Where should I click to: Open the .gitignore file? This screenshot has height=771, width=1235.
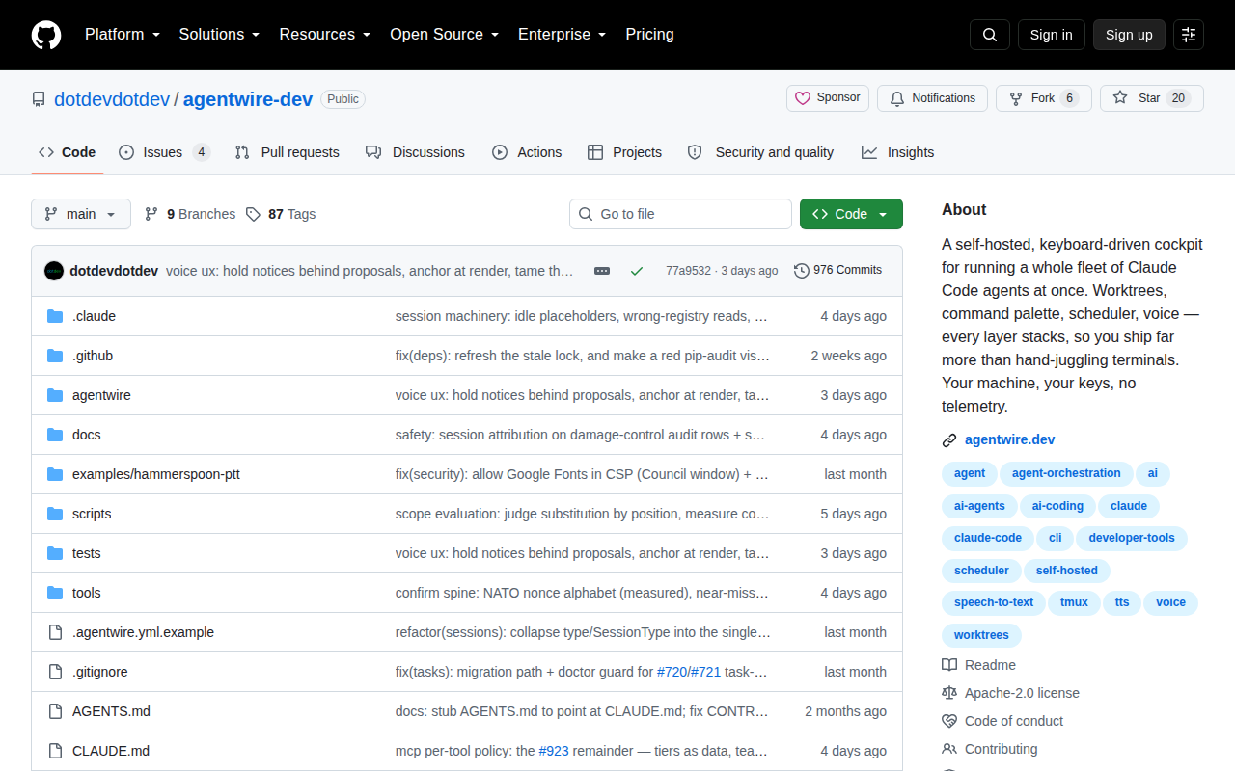99,672
